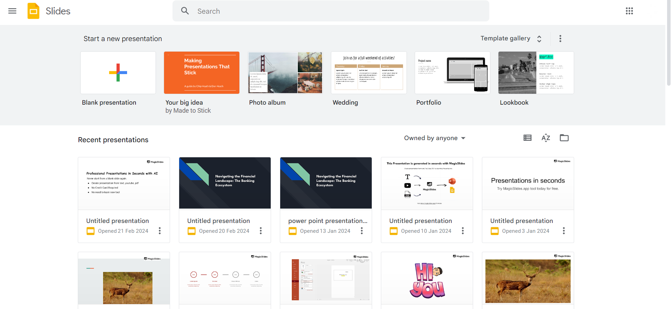This screenshot has height=309, width=672.
Task: Click the title power point presentation...
Action: coord(328,221)
